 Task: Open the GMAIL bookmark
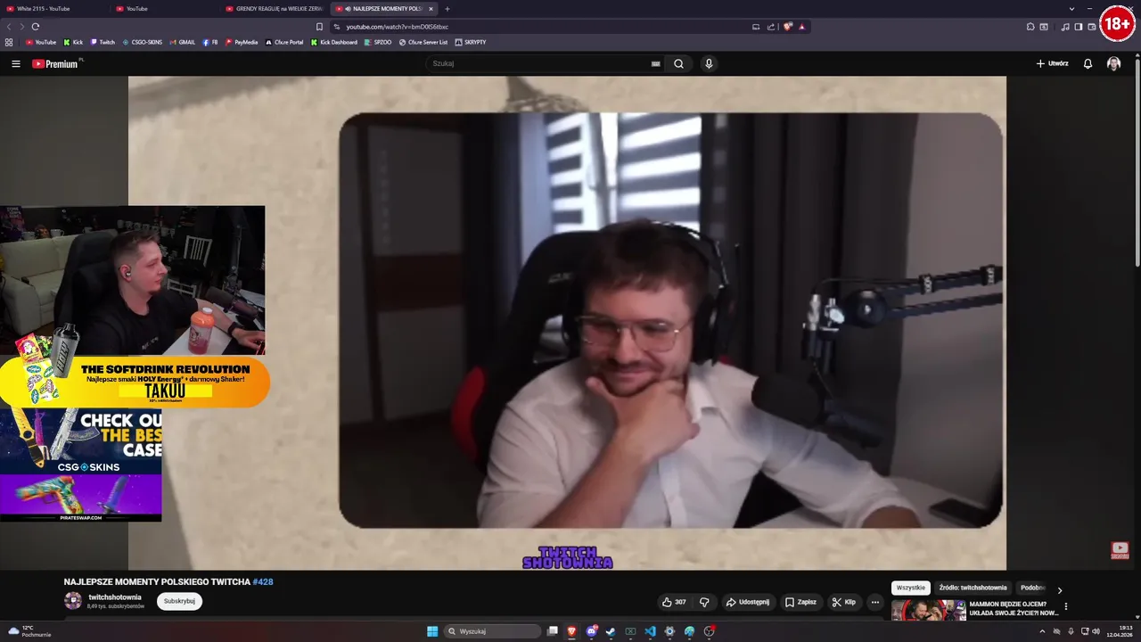coord(183,42)
